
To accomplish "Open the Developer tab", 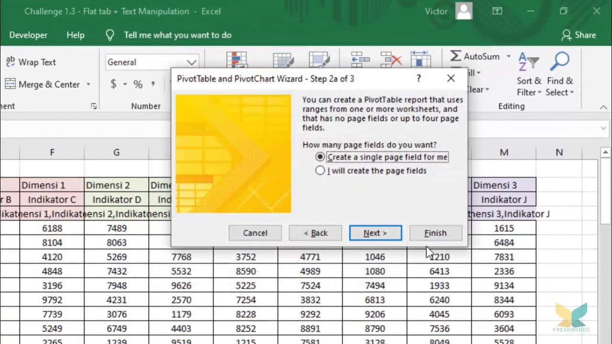I will tap(28, 35).
